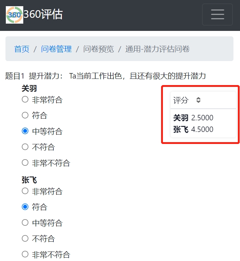Click the 评分 panel header

click(203, 100)
